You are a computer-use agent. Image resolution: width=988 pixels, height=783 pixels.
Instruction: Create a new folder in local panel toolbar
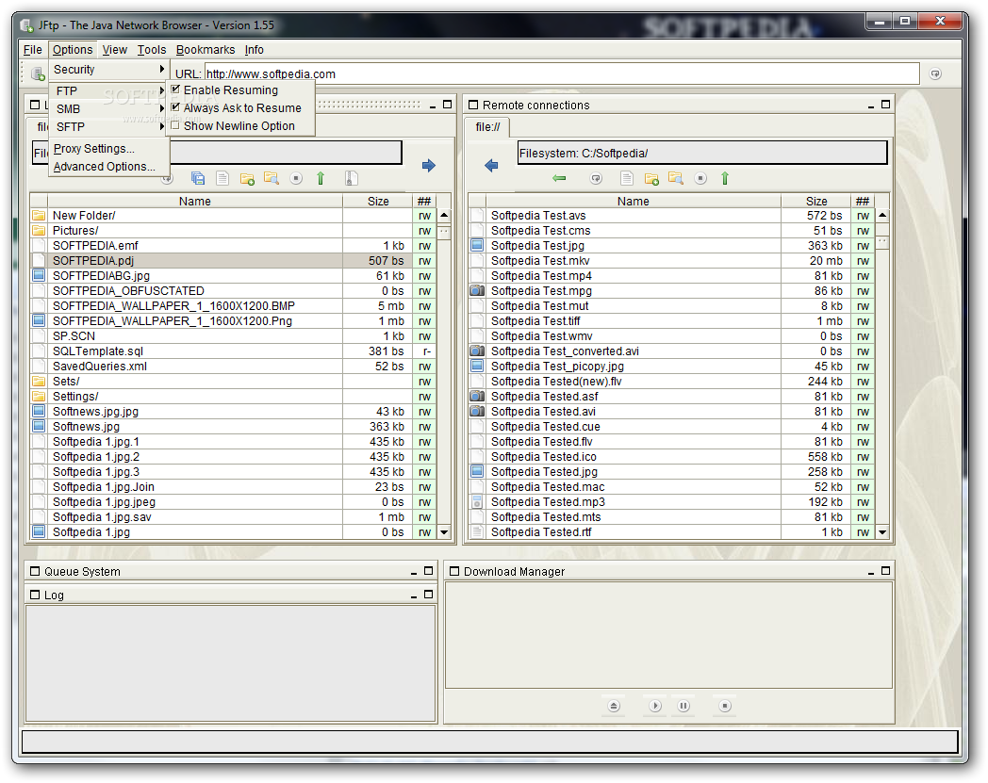tap(247, 179)
